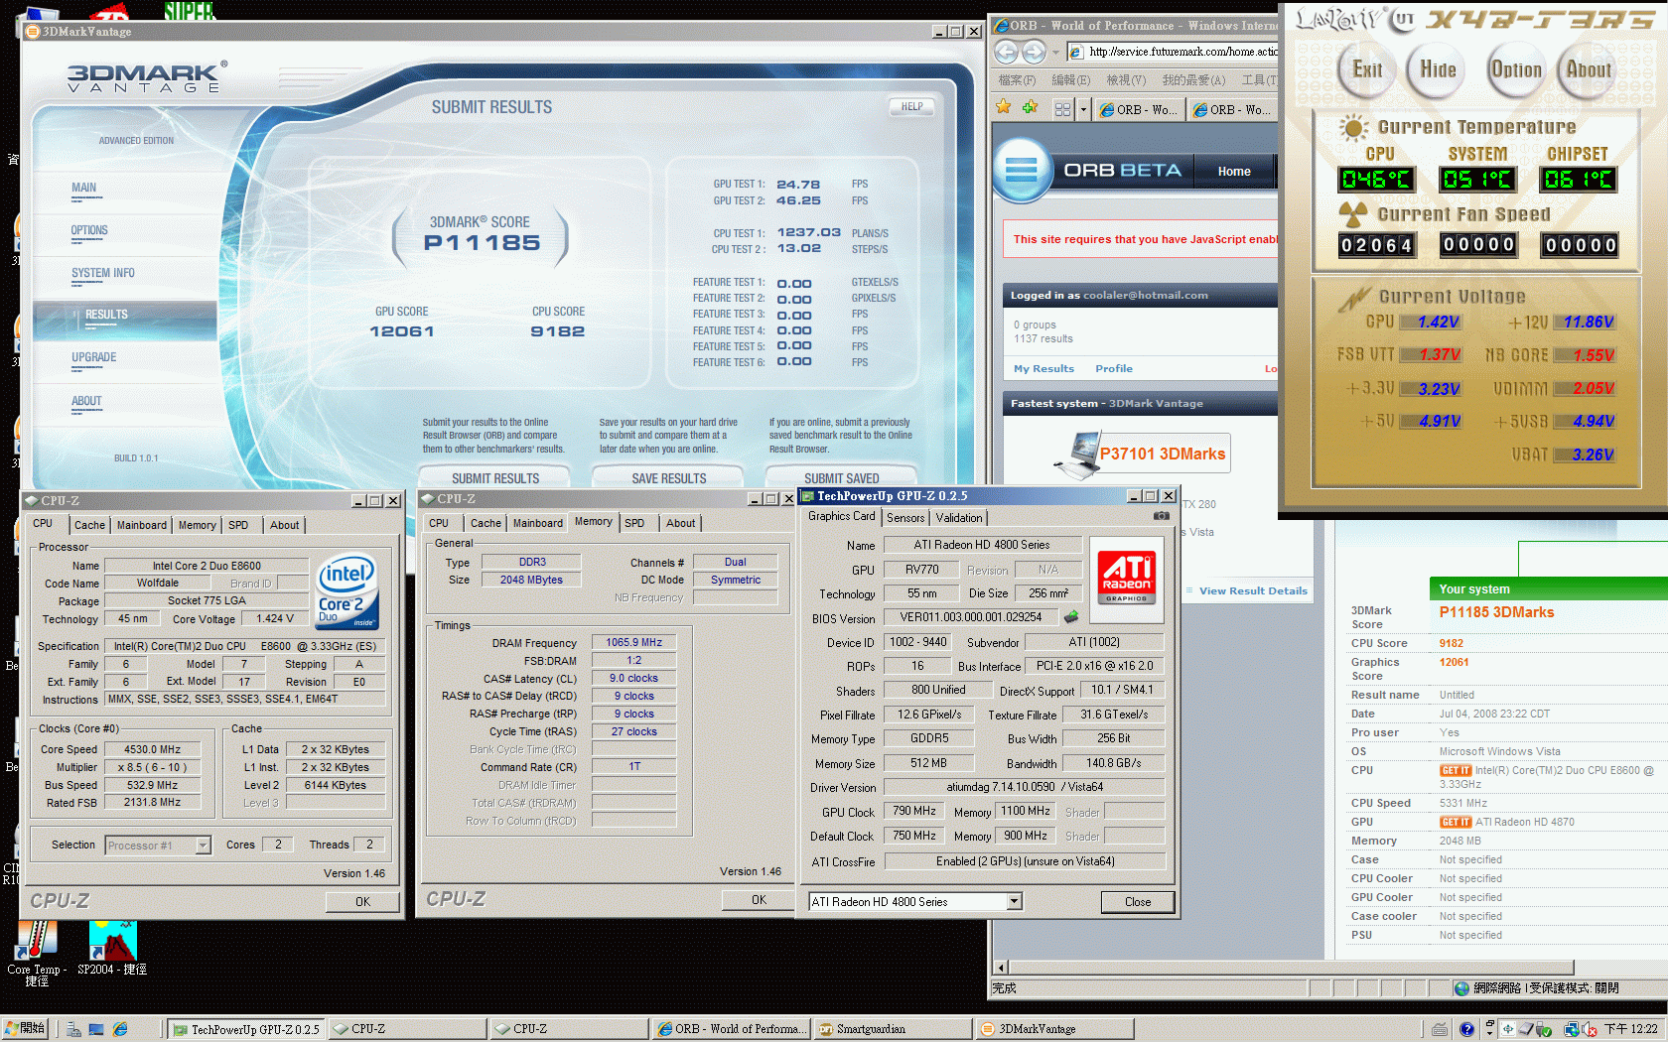Viewport: 1668px width, 1042px height.
Task: Select UPGRADE in the 3DMark Vantage sidebar
Action: tap(94, 357)
